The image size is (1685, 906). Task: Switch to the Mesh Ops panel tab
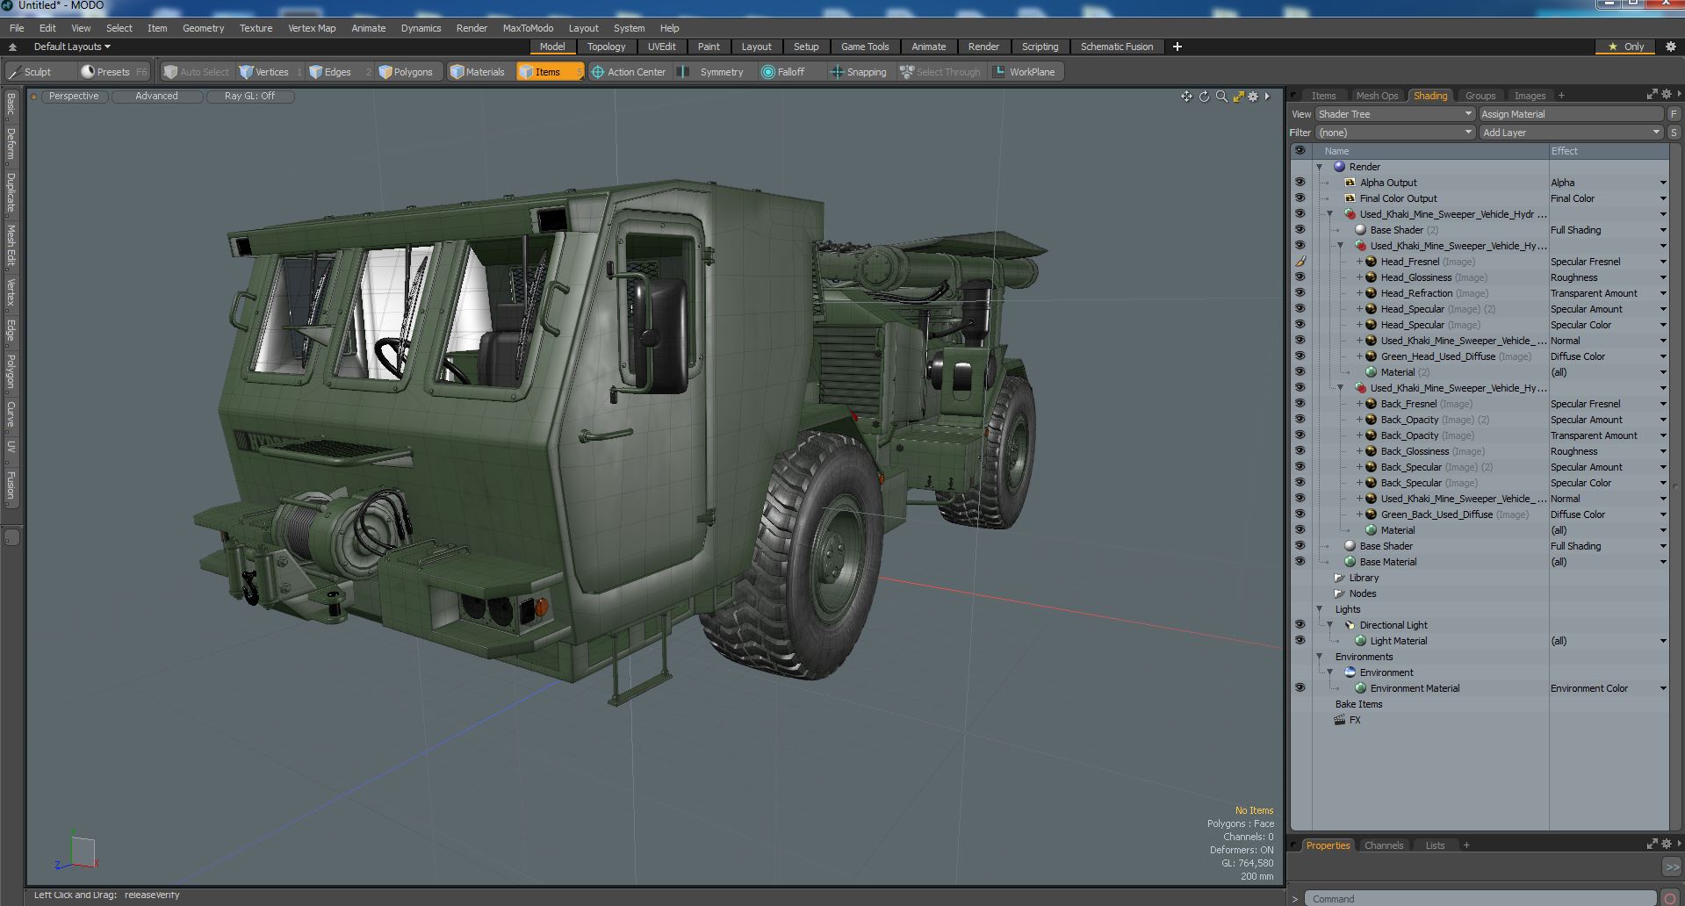[1376, 96]
